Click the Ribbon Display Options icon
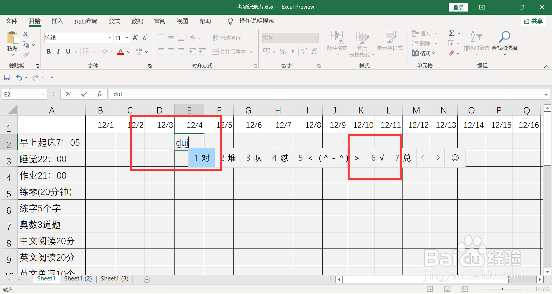The width and height of the screenshot is (552, 294). tap(482, 7)
